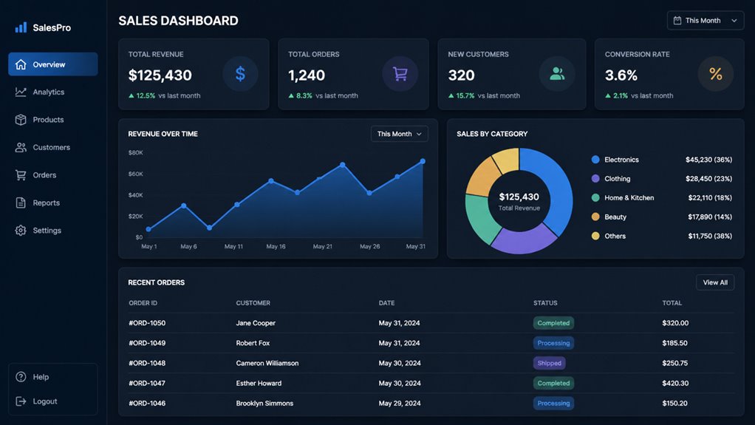This screenshot has width=755, height=425.
Task: Click the purple Clothing segment of donut chart
Action: [x=524, y=242]
